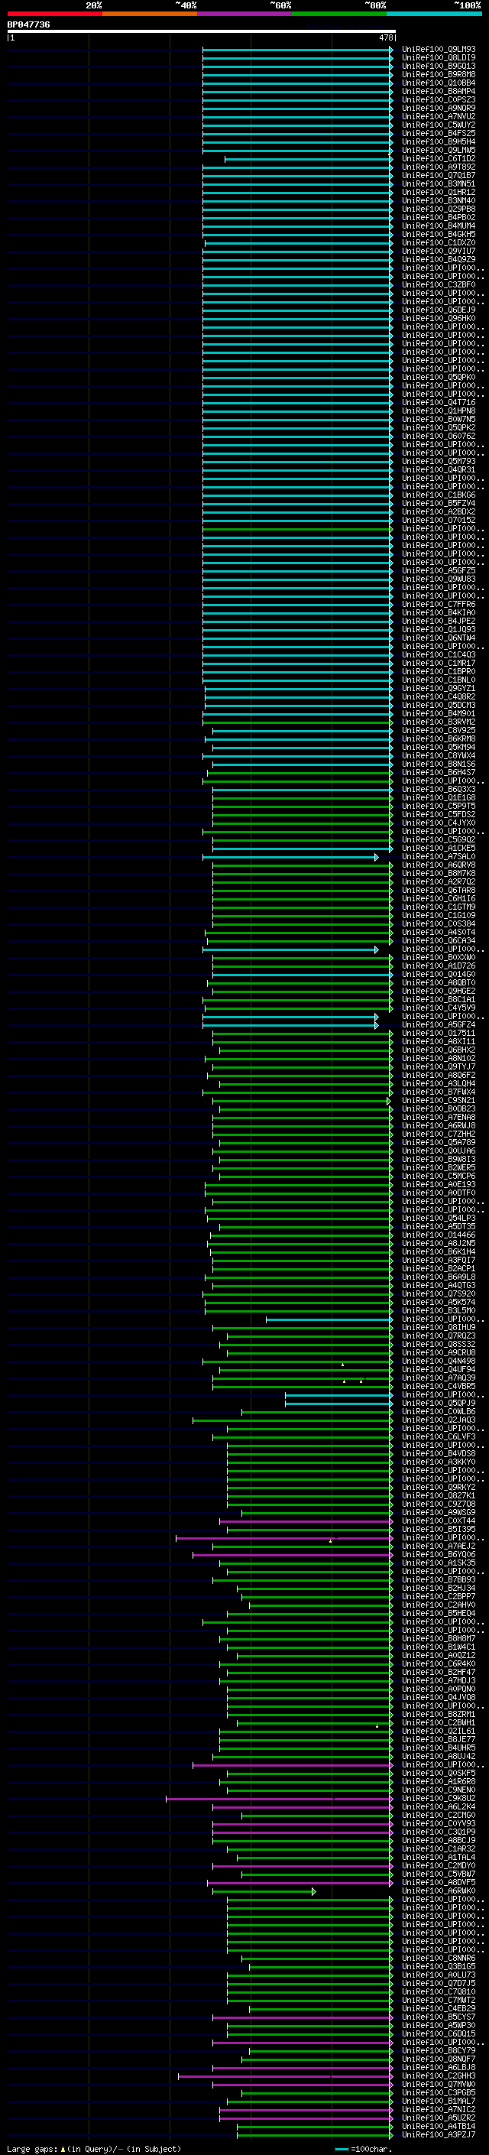Select hit UniRef100_Q6TAR8
Viewport: 489px width, 2155px height.
click(x=439, y=890)
